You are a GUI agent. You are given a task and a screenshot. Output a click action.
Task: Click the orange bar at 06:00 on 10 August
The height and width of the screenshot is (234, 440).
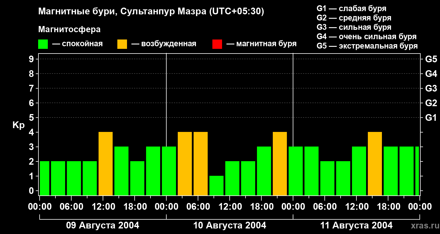[201, 164]
